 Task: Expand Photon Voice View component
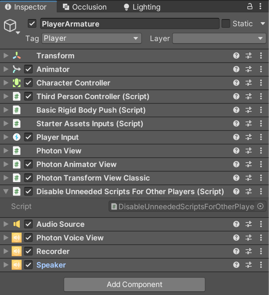pyautogui.click(x=6, y=238)
